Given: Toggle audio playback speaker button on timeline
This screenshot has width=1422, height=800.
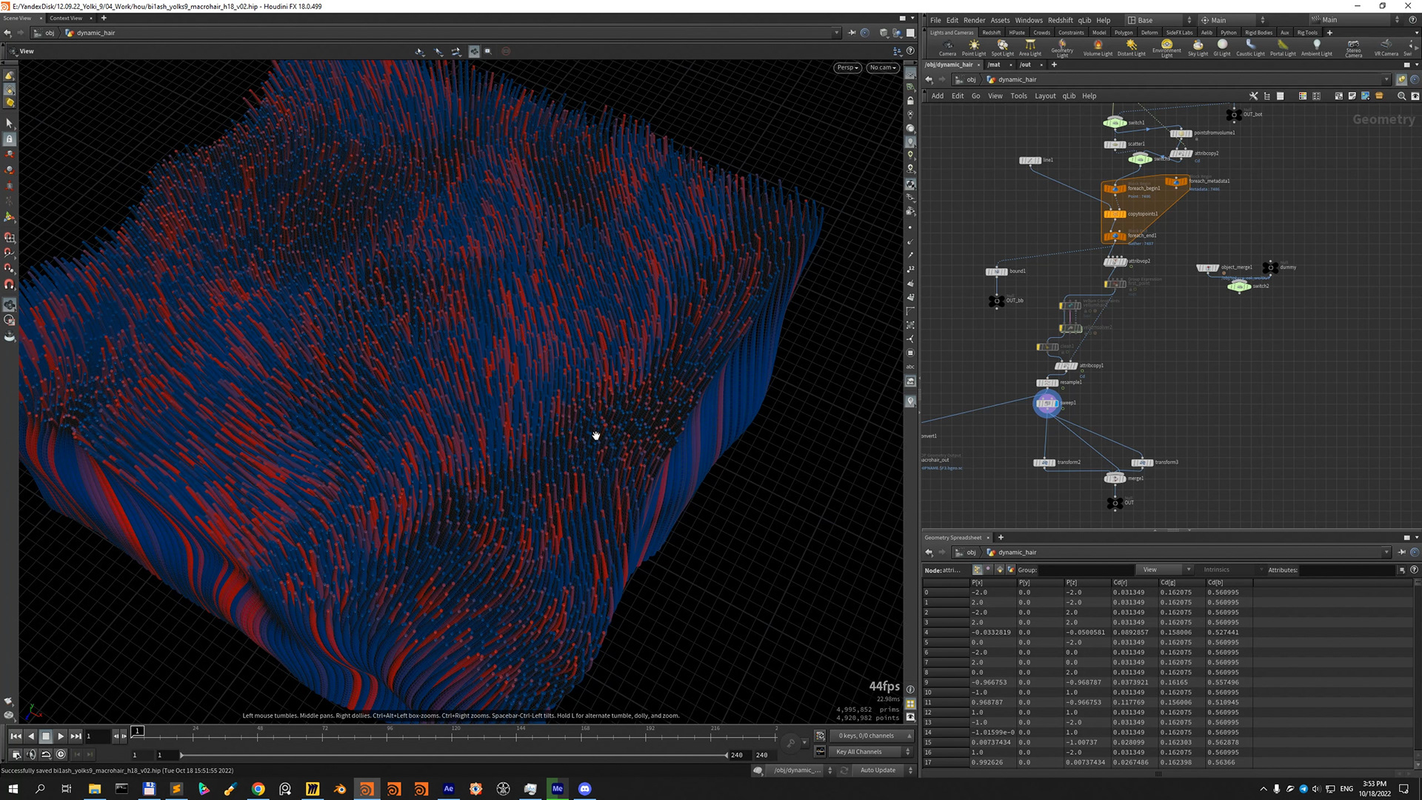Looking at the screenshot, I should click(x=30, y=754).
